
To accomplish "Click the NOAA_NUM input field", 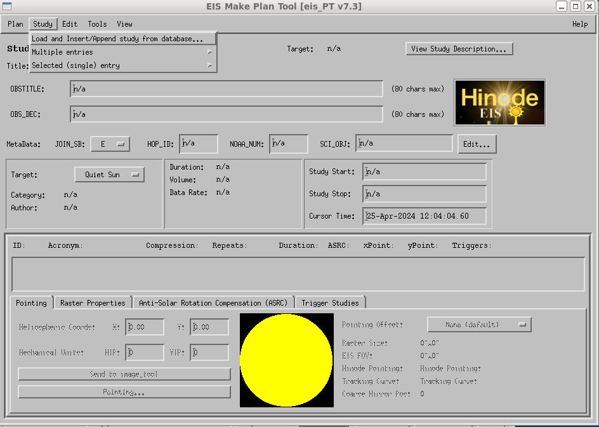I will tap(289, 144).
